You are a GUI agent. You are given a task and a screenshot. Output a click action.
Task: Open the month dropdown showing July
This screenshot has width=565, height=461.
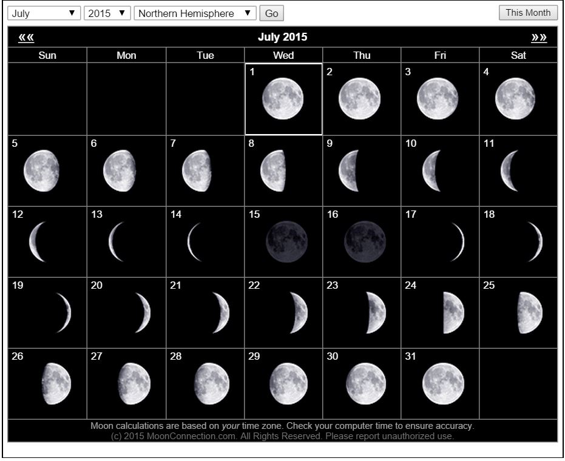(44, 13)
